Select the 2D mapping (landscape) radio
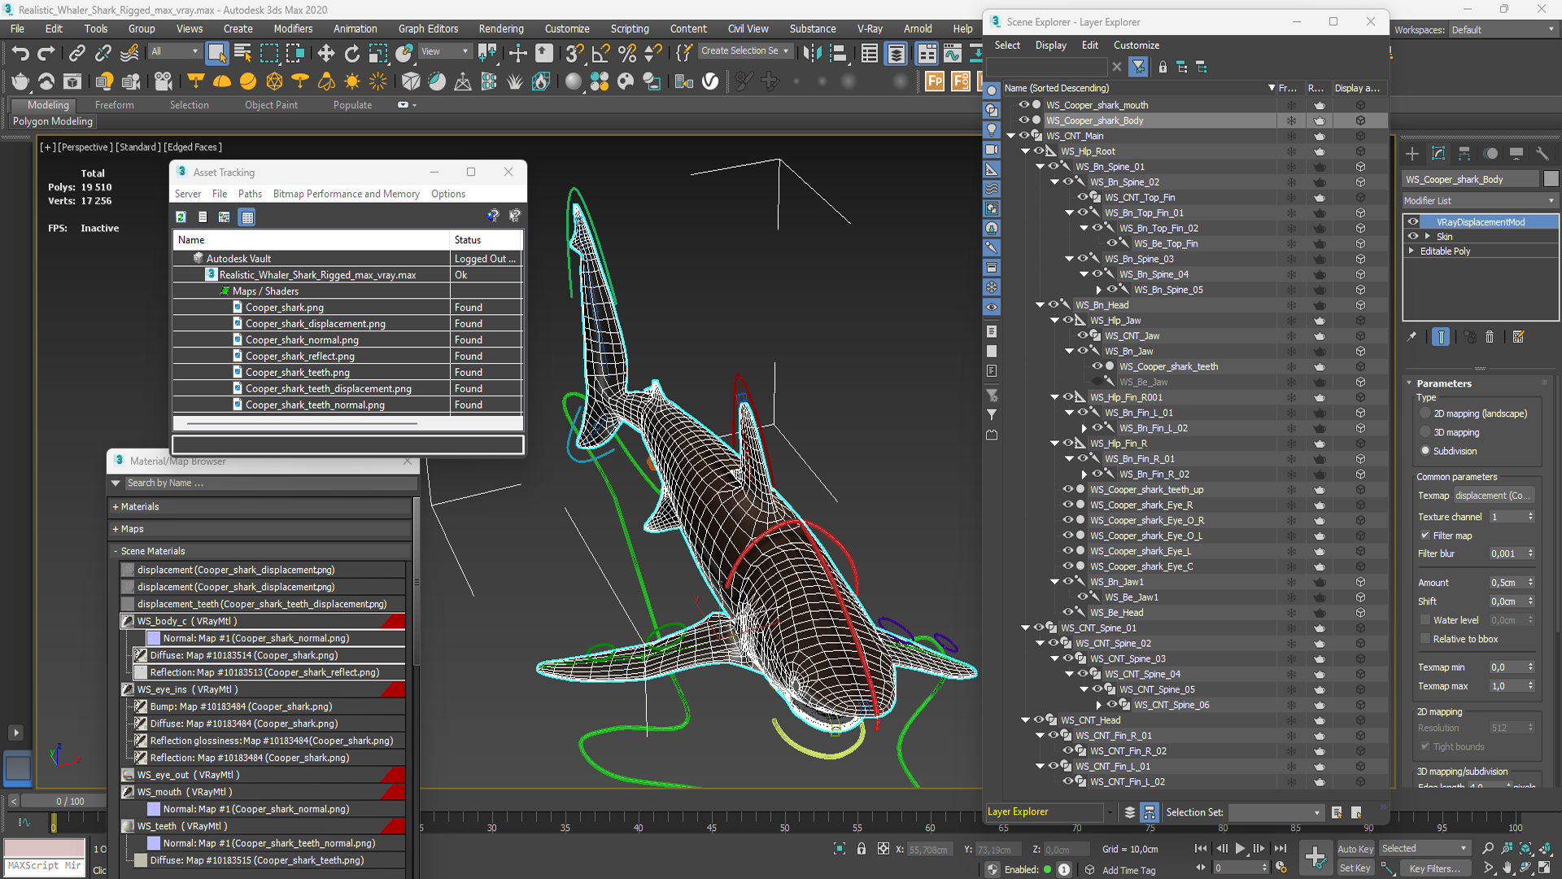This screenshot has width=1562, height=879. click(x=1425, y=414)
